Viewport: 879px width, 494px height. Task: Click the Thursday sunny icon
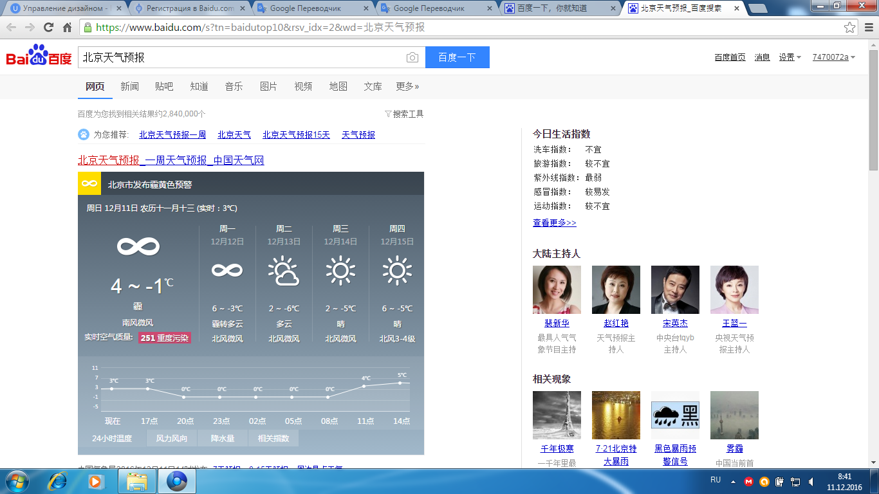click(397, 271)
